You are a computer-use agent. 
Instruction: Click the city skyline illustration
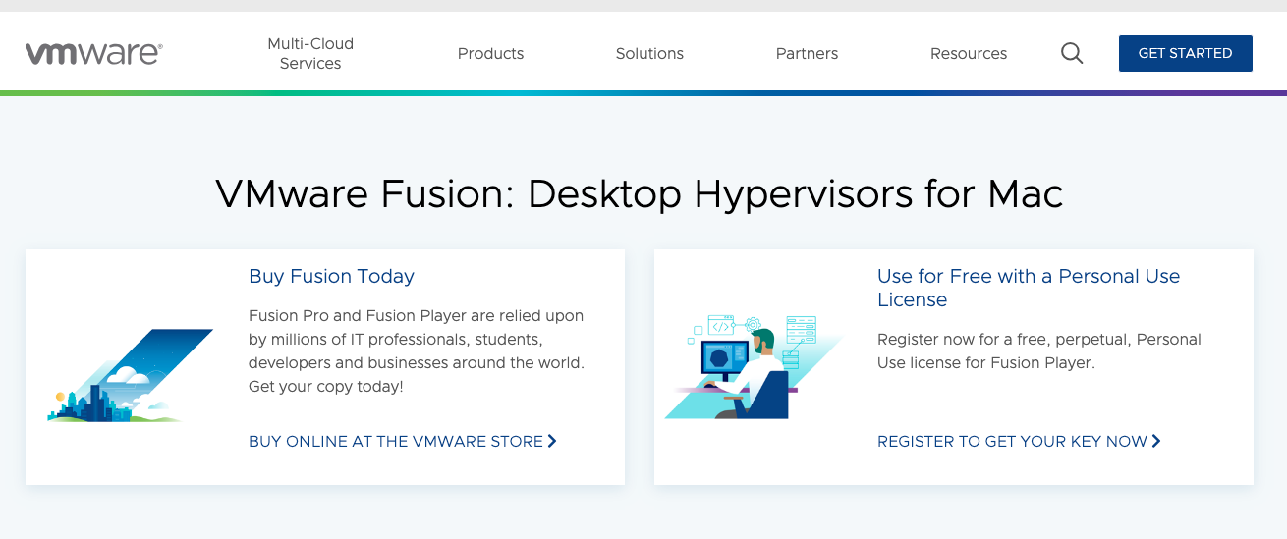tap(131, 375)
